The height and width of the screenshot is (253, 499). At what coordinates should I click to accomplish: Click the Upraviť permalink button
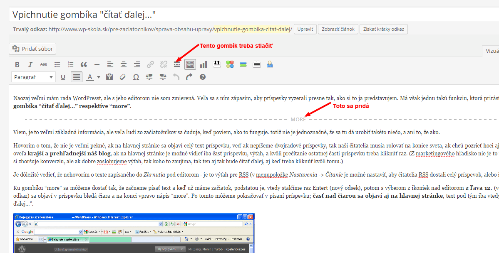(x=305, y=29)
